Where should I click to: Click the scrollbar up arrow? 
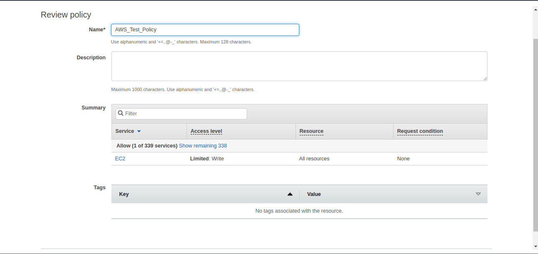(535, 10)
